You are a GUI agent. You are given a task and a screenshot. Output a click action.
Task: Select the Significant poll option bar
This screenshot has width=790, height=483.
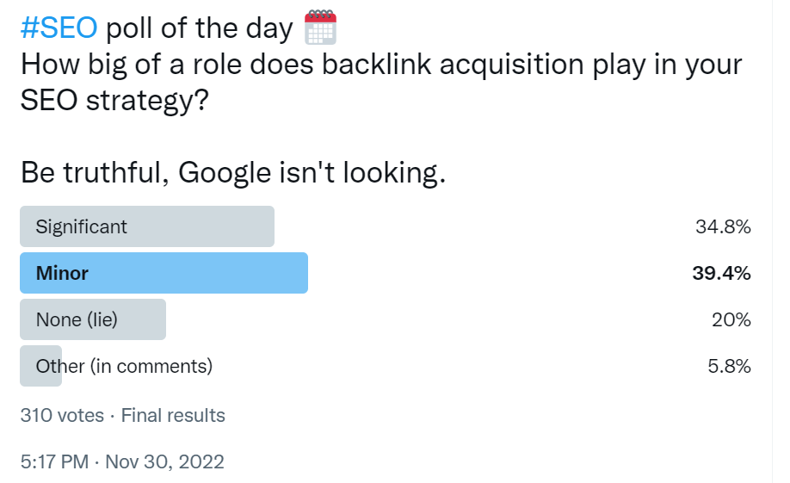[147, 226]
